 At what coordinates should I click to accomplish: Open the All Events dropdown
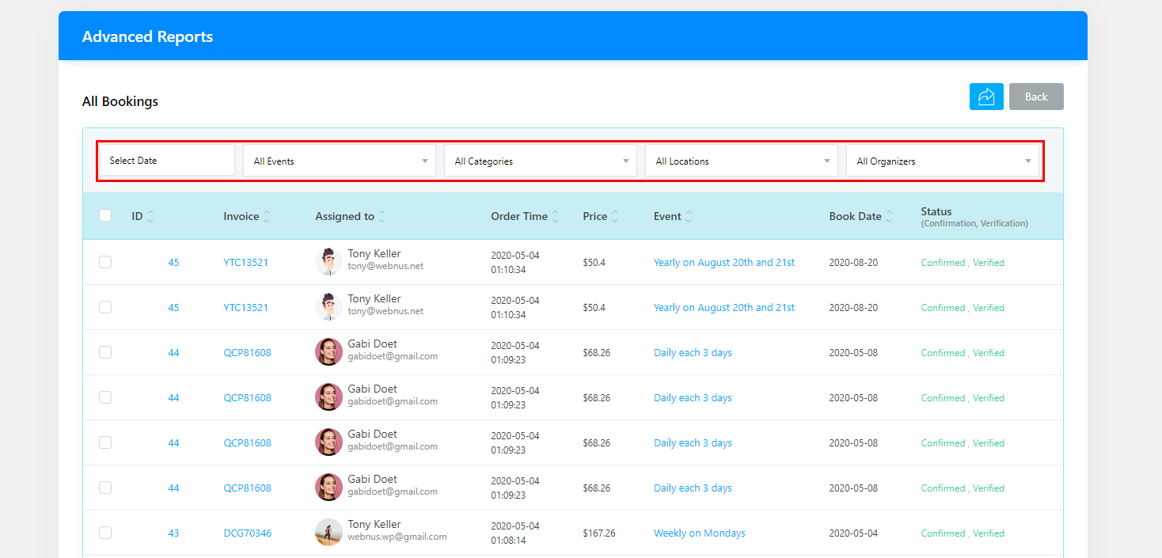pyautogui.click(x=340, y=161)
